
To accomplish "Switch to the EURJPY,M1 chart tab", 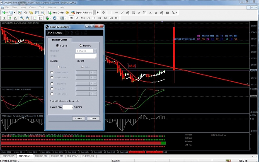I will (x=88, y=156).
